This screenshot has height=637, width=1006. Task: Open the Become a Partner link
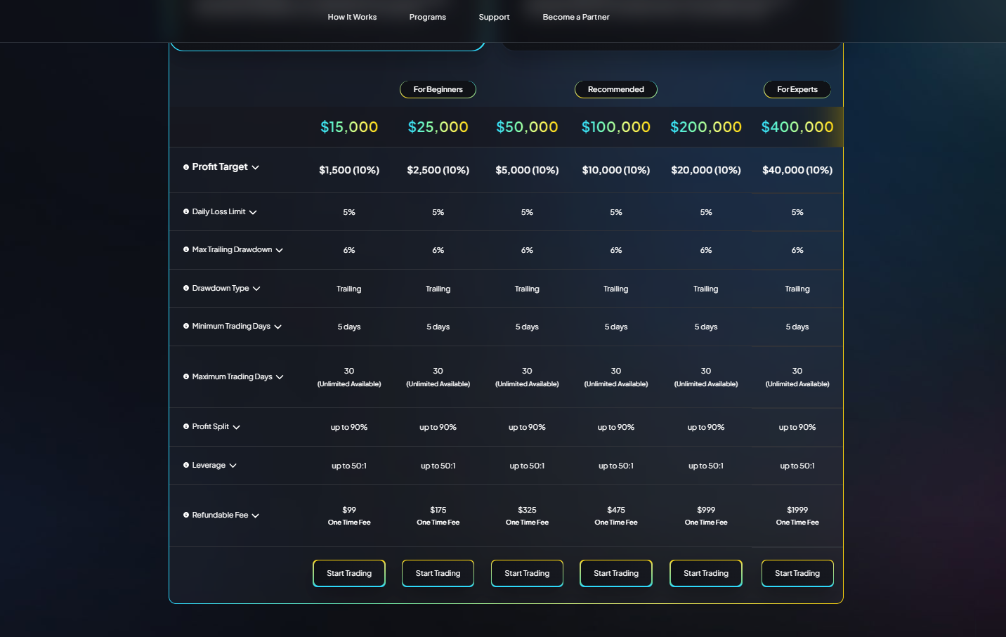point(576,17)
